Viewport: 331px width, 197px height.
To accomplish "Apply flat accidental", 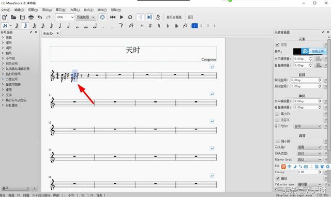I will click(168, 26).
